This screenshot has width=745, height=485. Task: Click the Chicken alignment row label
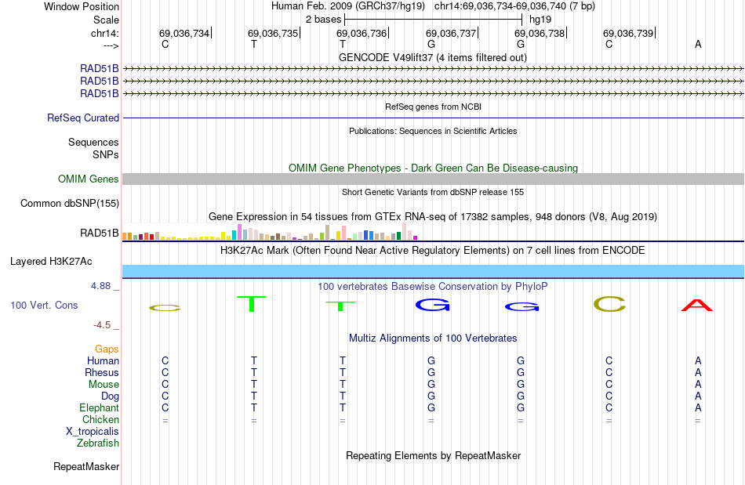point(100,419)
